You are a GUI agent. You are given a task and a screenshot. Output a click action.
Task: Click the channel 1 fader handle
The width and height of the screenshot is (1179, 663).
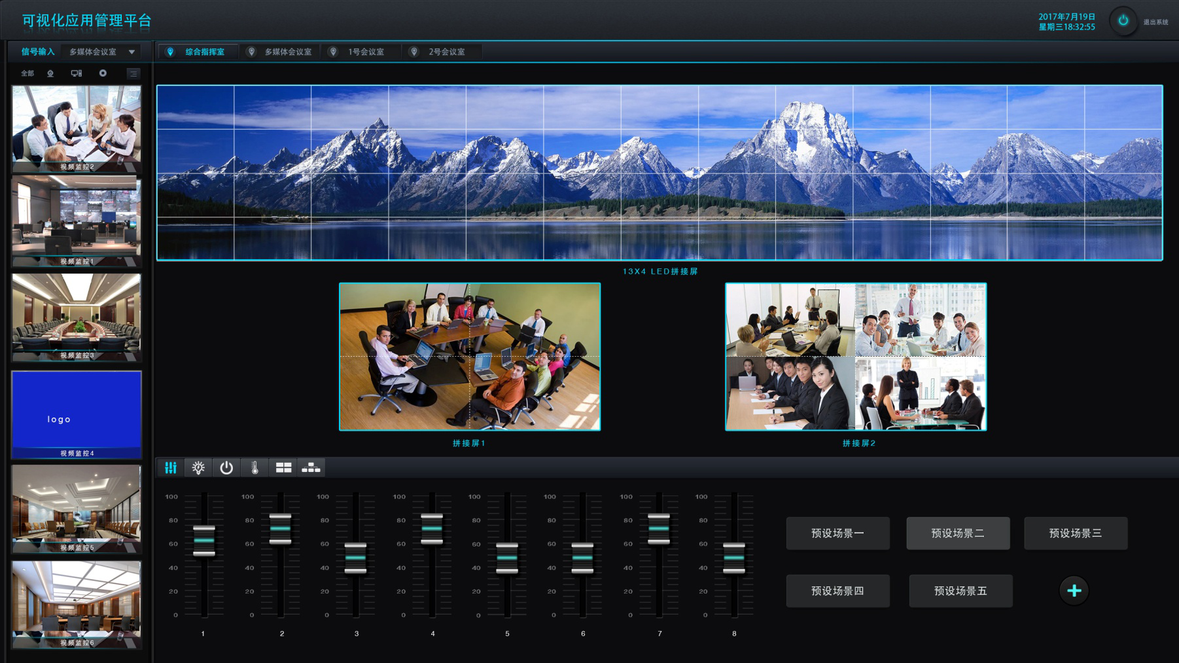click(204, 541)
